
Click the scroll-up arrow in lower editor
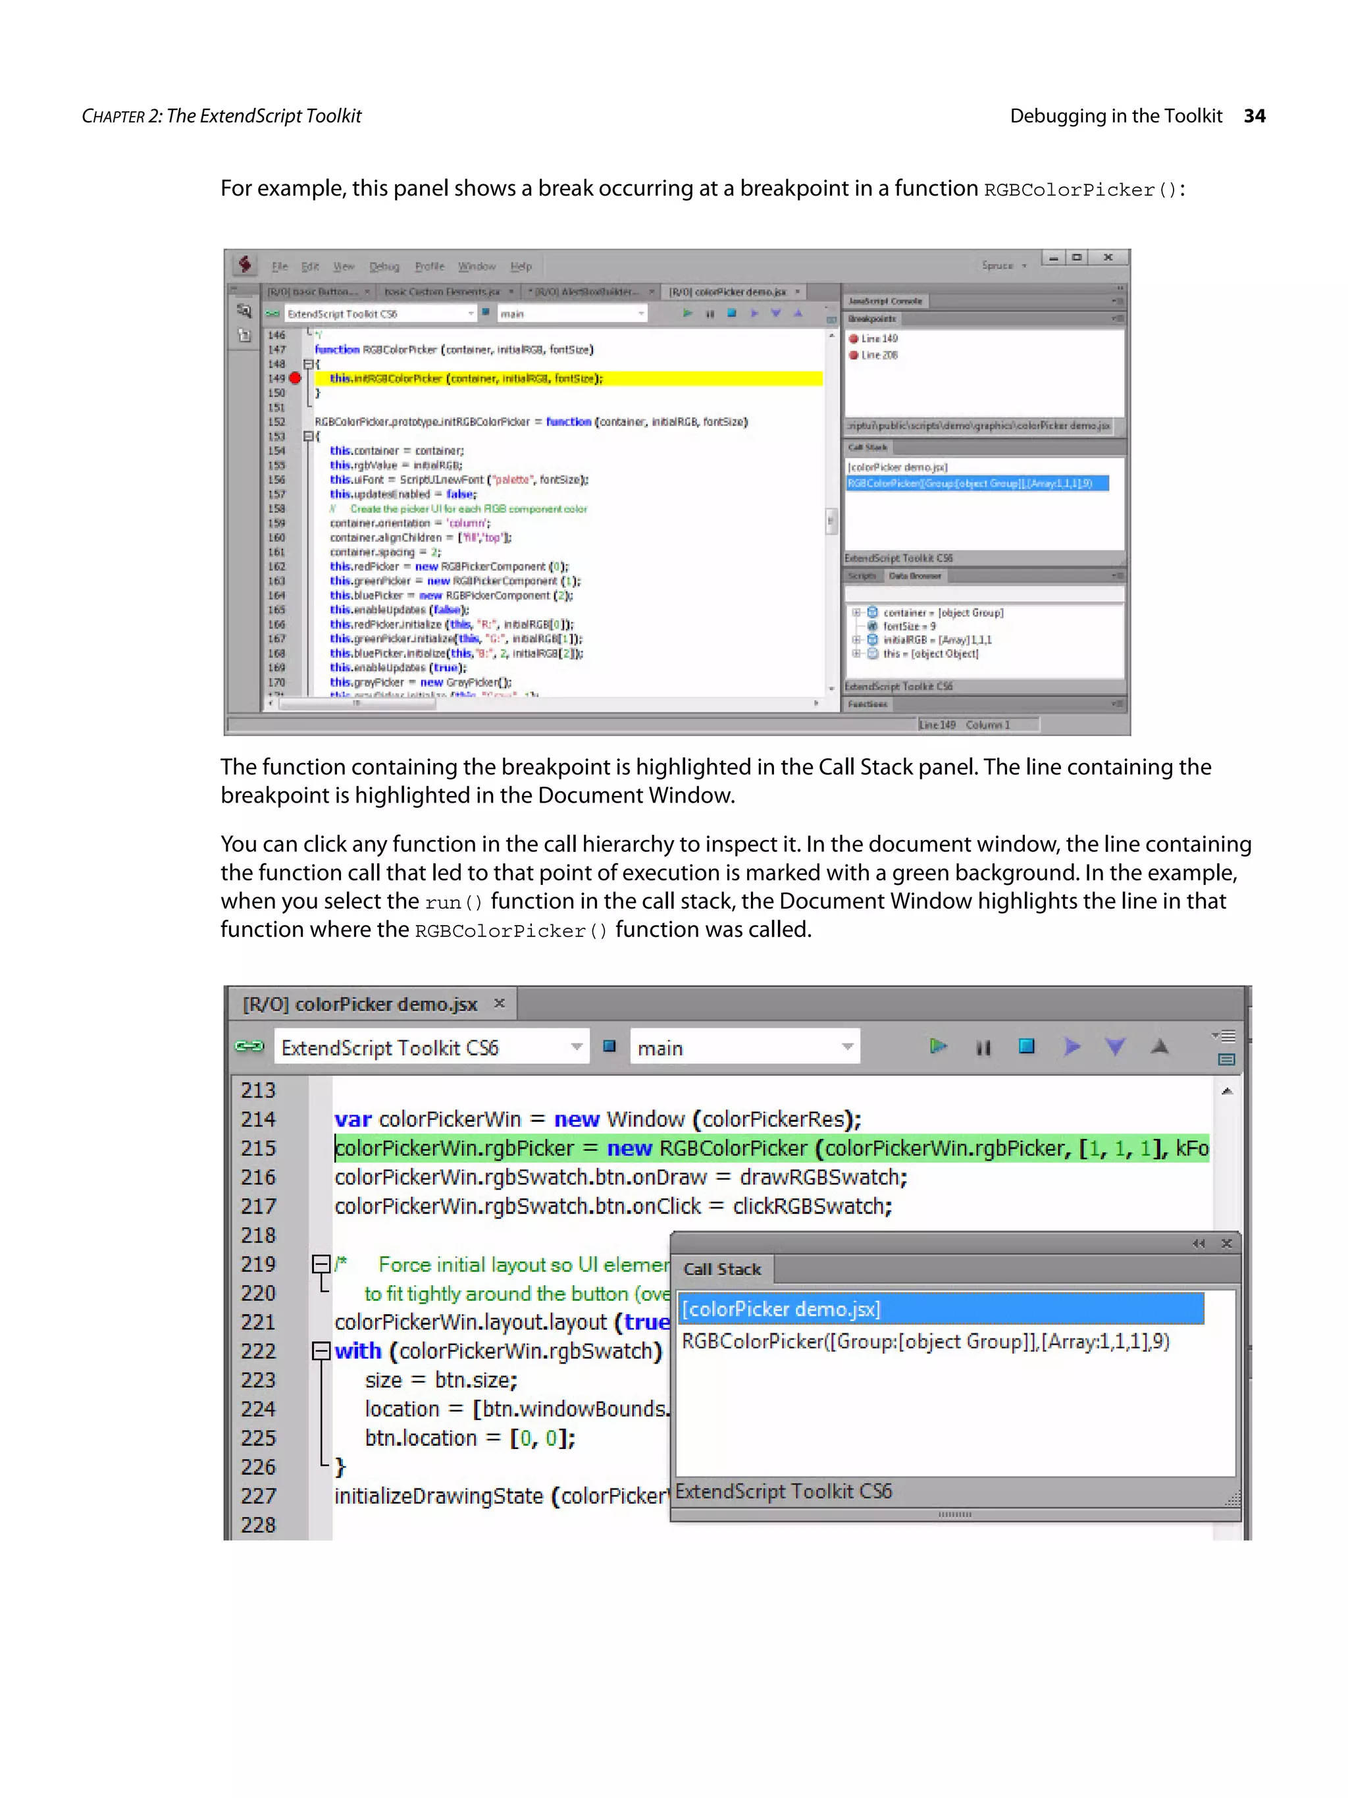[x=1227, y=1091]
